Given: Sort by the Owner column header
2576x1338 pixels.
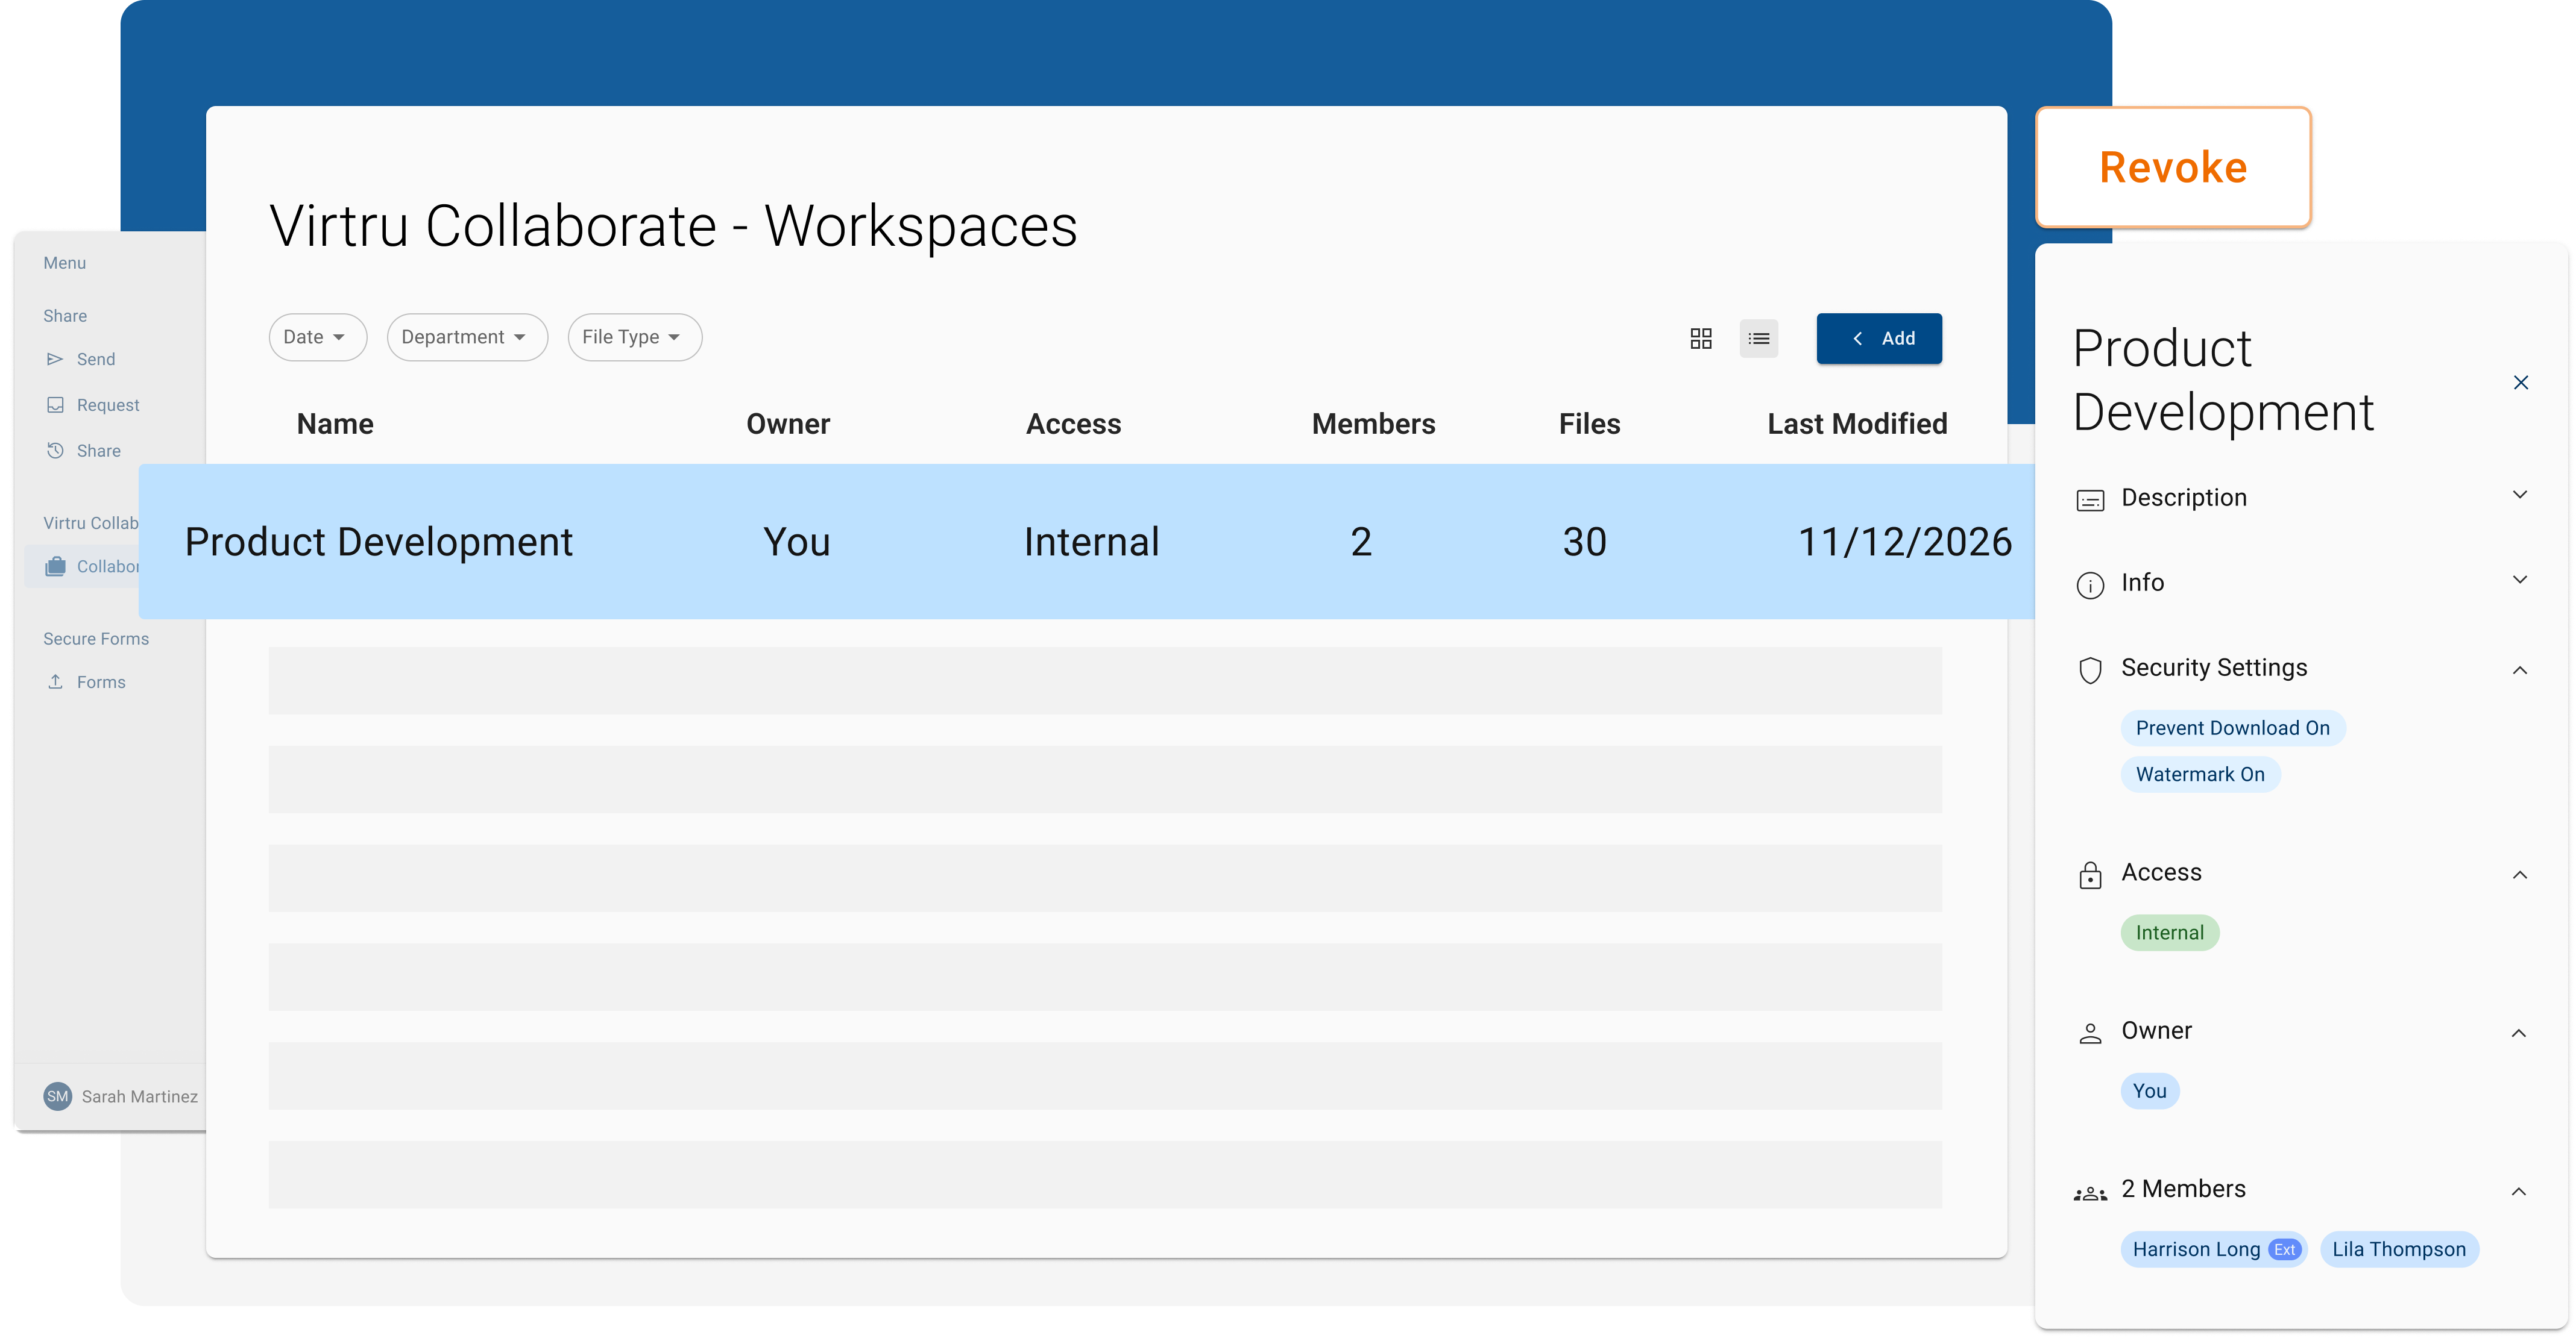Looking at the screenshot, I should click(788, 424).
